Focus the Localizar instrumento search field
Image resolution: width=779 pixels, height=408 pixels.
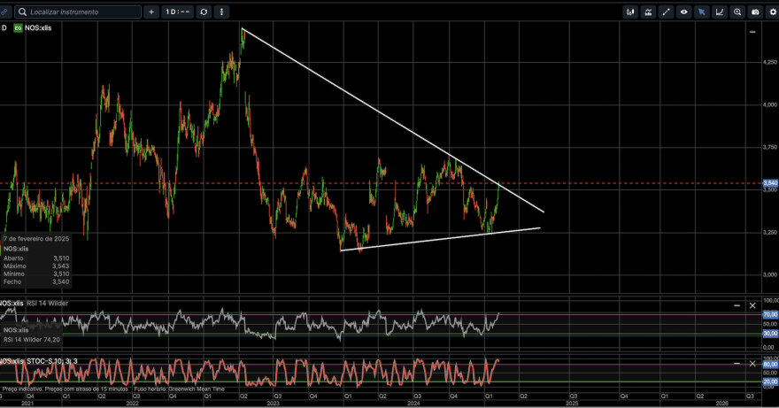pyautogui.click(x=78, y=12)
